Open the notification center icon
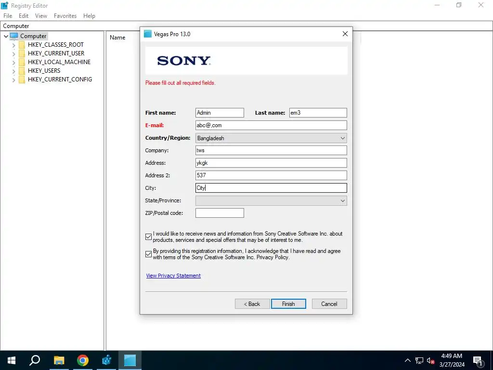 pyautogui.click(x=478, y=360)
